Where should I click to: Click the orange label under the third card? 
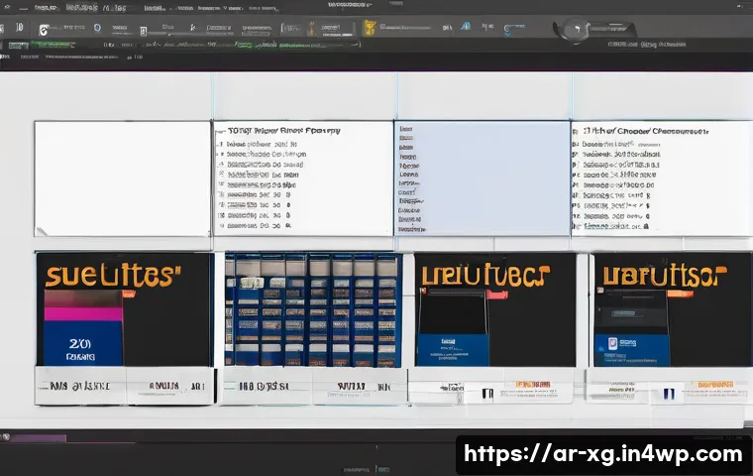[x=533, y=384]
